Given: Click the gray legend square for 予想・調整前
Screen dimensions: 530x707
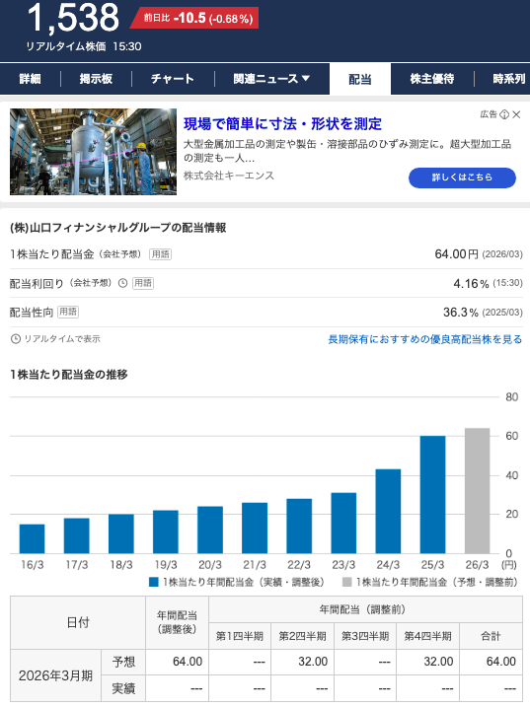Looking at the screenshot, I should pyautogui.click(x=347, y=582).
